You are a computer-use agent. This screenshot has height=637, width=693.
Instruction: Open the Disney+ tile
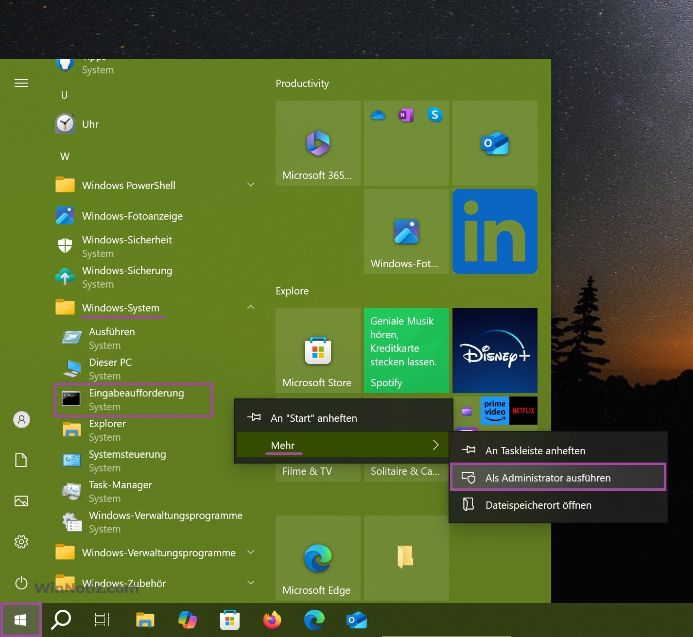(x=495, y=350)
